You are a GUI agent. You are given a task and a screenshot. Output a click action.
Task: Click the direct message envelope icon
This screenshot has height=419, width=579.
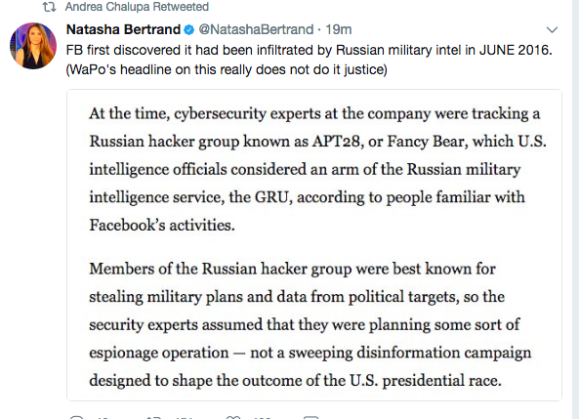pos(310,417)
